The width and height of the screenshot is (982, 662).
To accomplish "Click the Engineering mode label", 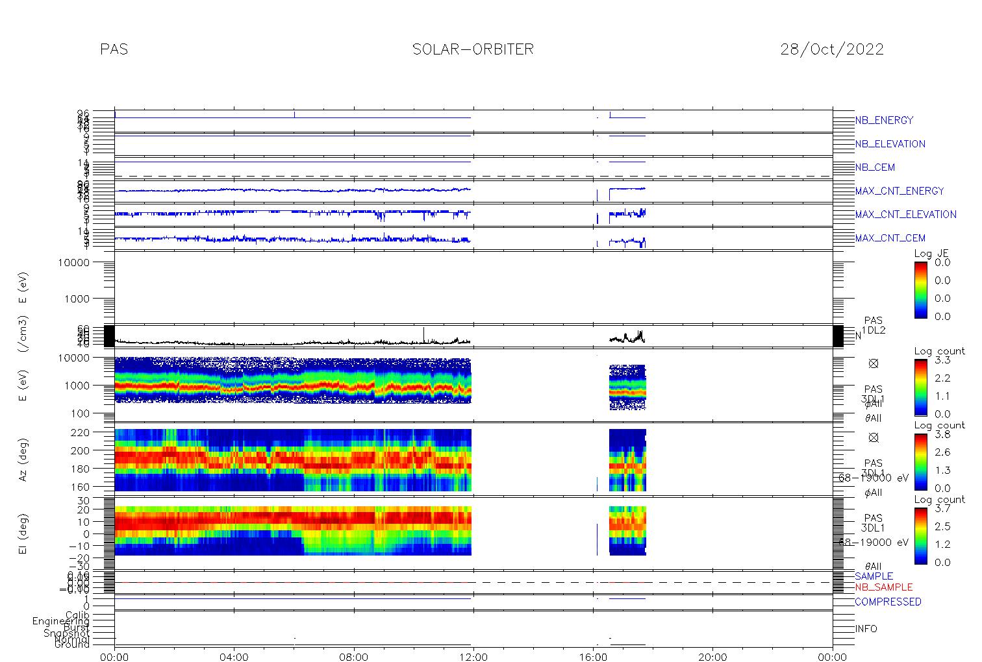I will (61, 621).
